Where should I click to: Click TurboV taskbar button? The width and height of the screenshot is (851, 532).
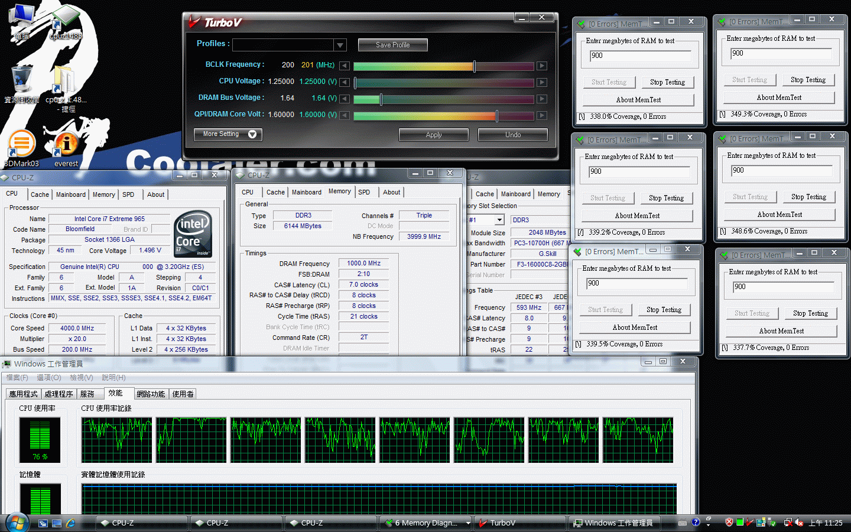click(520, 523)
